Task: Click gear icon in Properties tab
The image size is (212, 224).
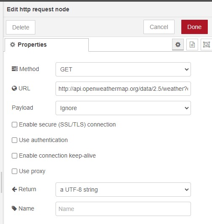Action: (x=13, y=45)
